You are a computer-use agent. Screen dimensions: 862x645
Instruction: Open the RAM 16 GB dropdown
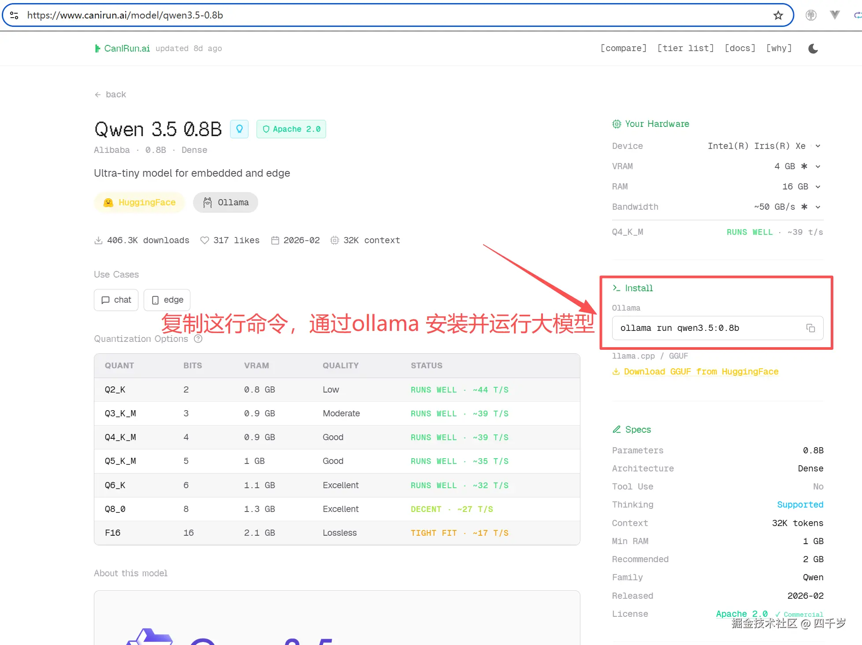tap(818, 186)
